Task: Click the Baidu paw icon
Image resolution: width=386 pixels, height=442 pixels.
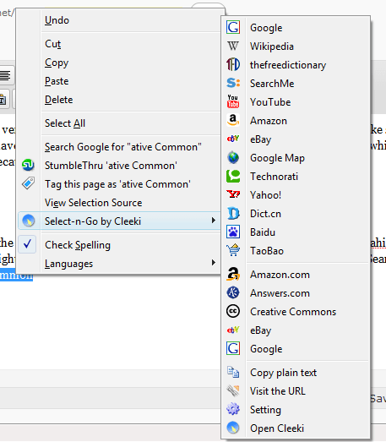Action: tap(233, 232)
